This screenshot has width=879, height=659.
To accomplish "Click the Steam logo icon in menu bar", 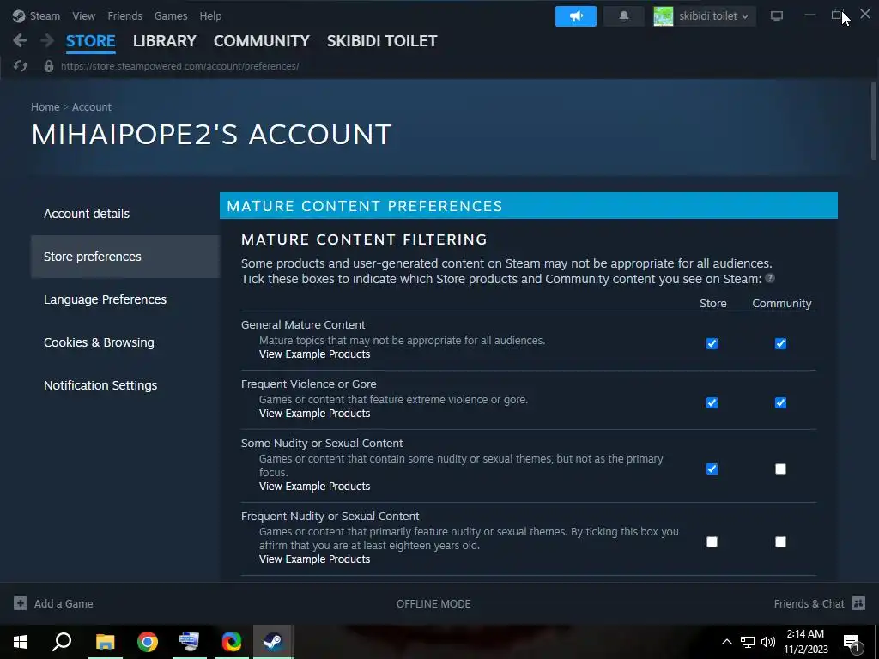I will pos(19,15).
